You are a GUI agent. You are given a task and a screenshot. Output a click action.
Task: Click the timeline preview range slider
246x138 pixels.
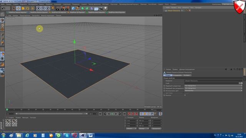click(51, 114)
